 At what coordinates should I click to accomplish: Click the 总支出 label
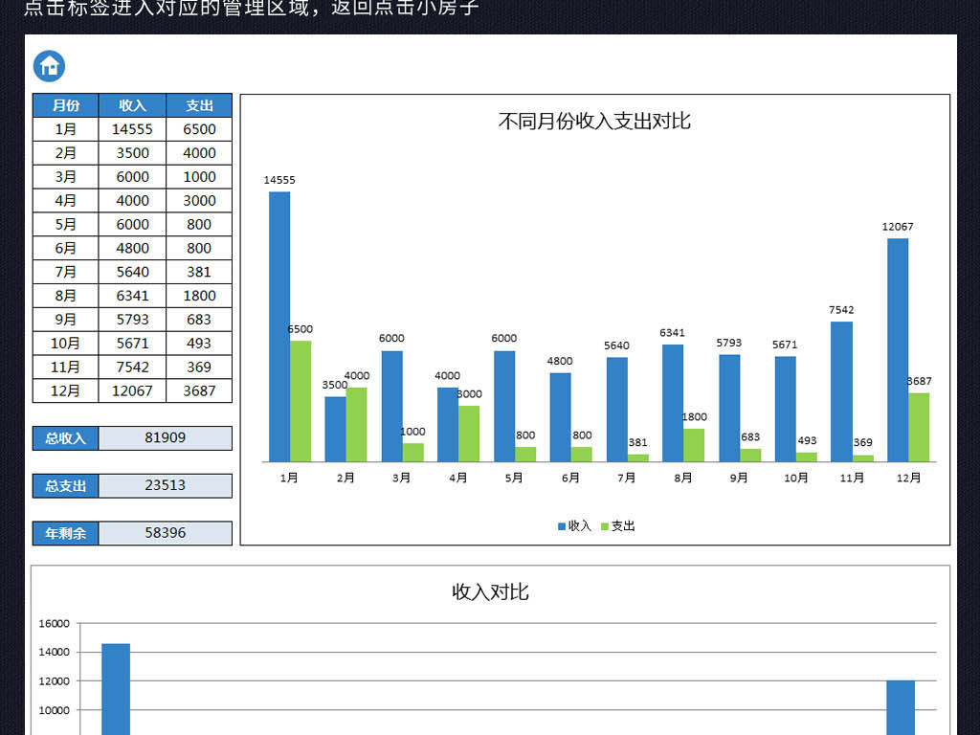[66, 485]
